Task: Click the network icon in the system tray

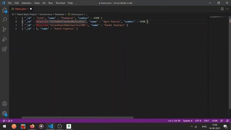Action: (196, 127)
